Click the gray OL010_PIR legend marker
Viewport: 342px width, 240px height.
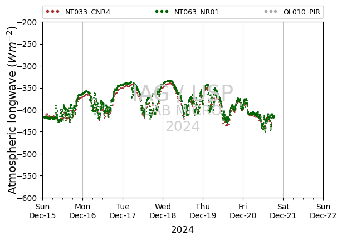[271, 12]
